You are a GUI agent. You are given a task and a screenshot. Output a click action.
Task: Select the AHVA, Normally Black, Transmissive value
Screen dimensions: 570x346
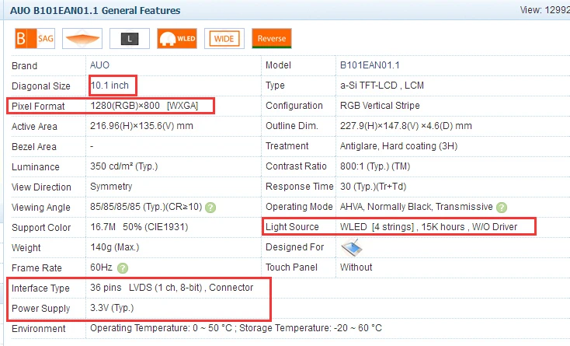tap(416, 207)
